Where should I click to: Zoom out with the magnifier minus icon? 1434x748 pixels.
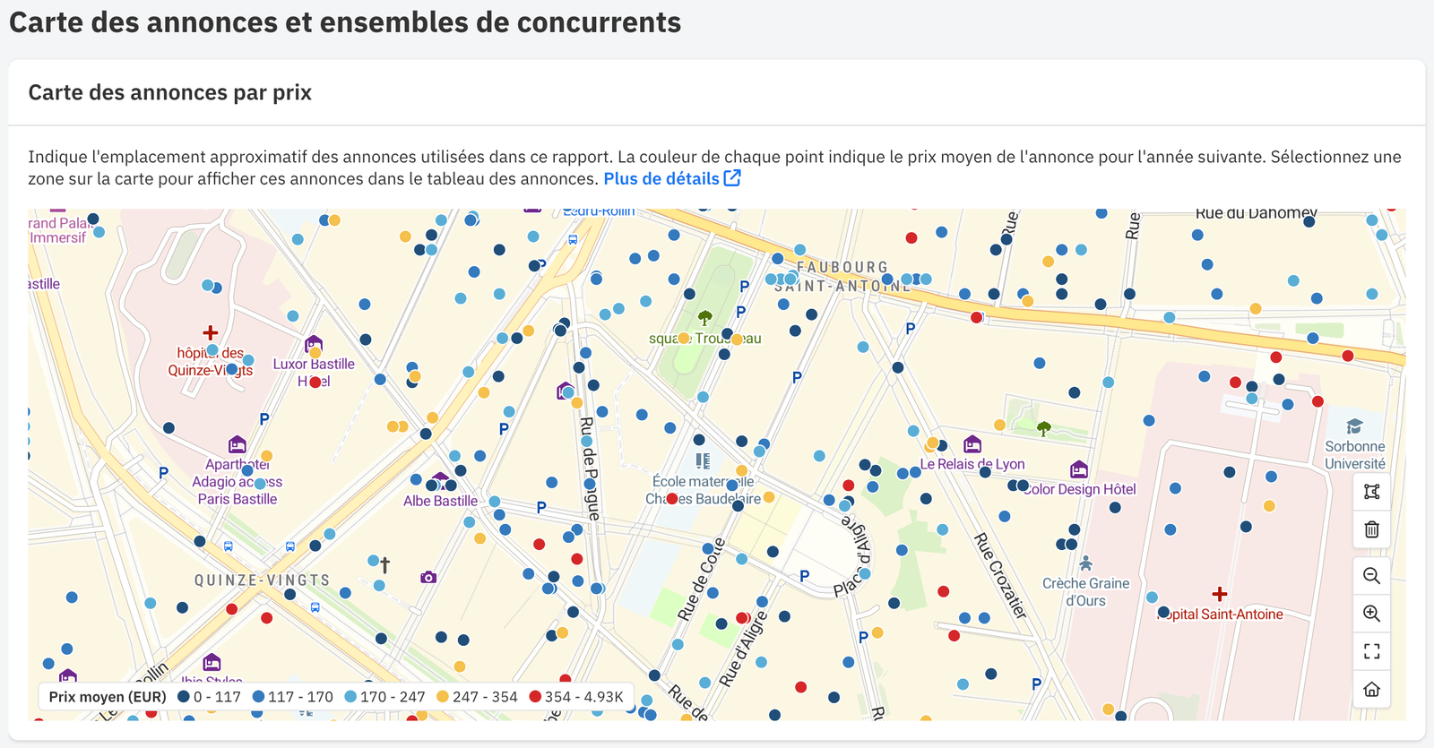1371,576
